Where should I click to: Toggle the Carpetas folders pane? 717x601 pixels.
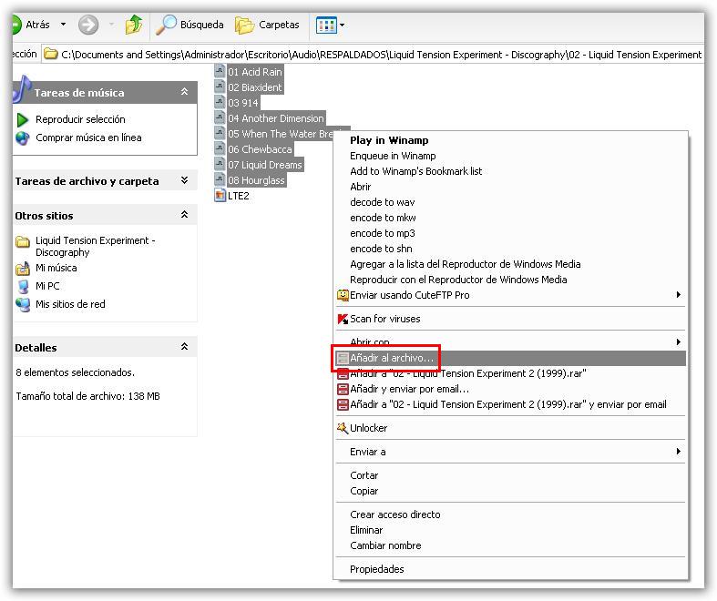click(267, 25)
